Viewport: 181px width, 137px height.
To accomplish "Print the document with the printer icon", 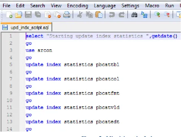I will [67, 15].
